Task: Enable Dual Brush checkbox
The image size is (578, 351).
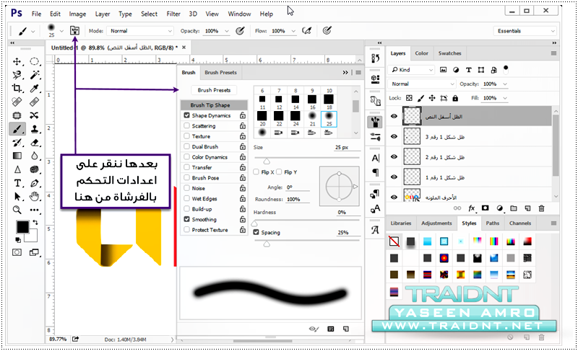Action: click(x=187, y=146)
